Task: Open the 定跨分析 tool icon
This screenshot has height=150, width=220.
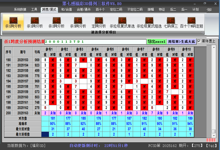Action: 99,22
